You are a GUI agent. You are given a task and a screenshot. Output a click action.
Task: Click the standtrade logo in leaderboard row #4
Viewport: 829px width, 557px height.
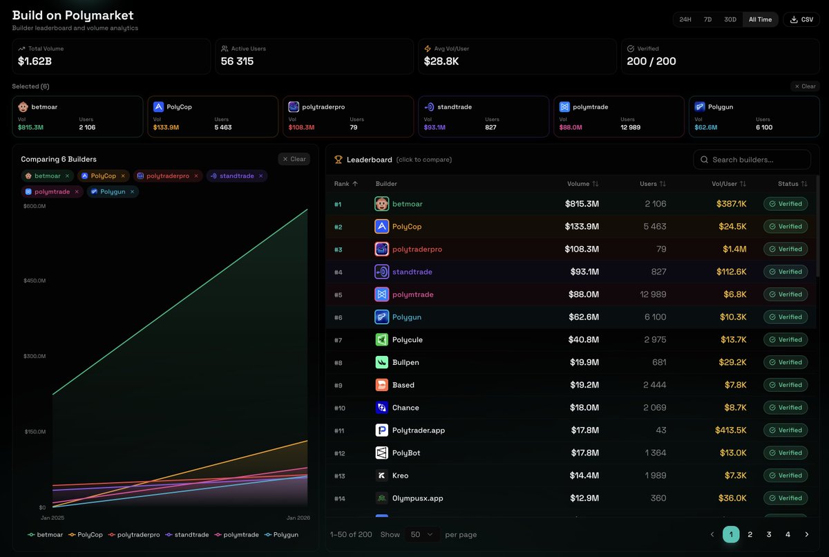pyautogui.click(x=381, y=272)
